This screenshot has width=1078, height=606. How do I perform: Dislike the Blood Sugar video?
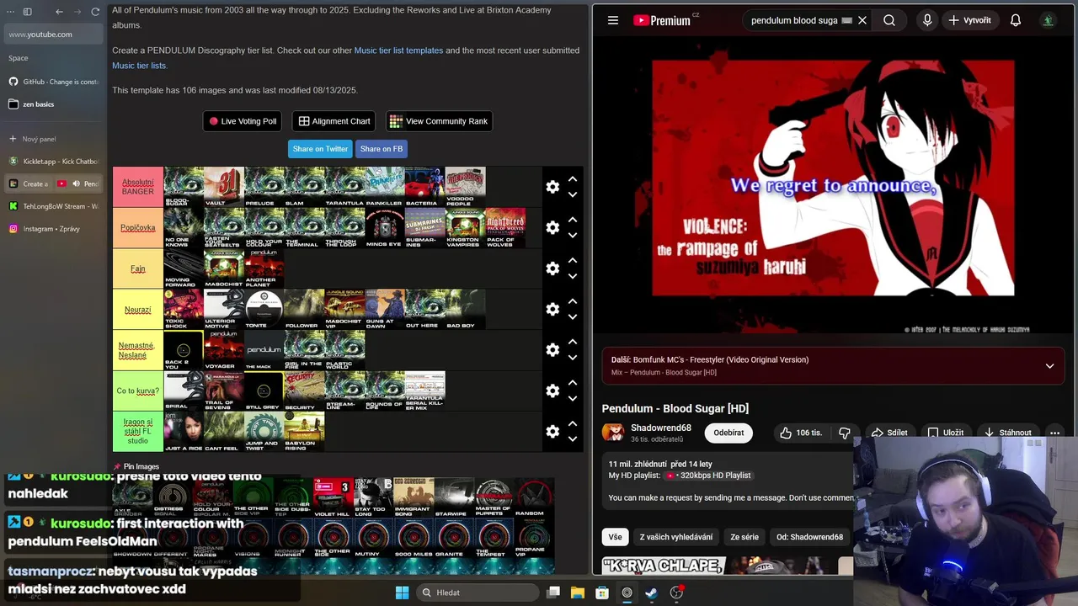pyautogui.click(x=845, y=433)
